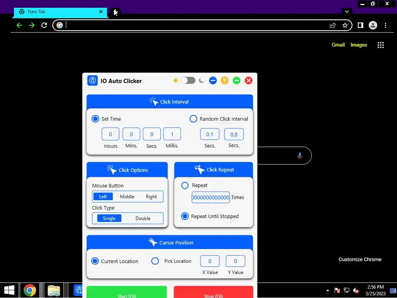This screenshot has width=397, height=298.
Task: Open a new Chrome tab
Action: (x=116, y=12)
